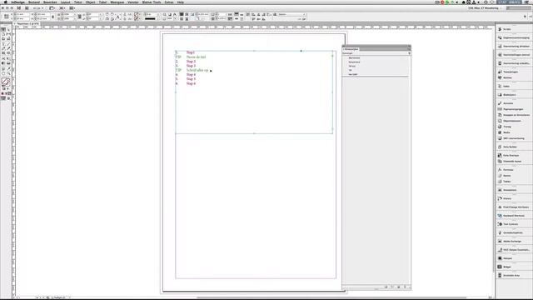533x300 pixels.
Task: Select the Gradient Swatch tool
Action: click(3, 63)
